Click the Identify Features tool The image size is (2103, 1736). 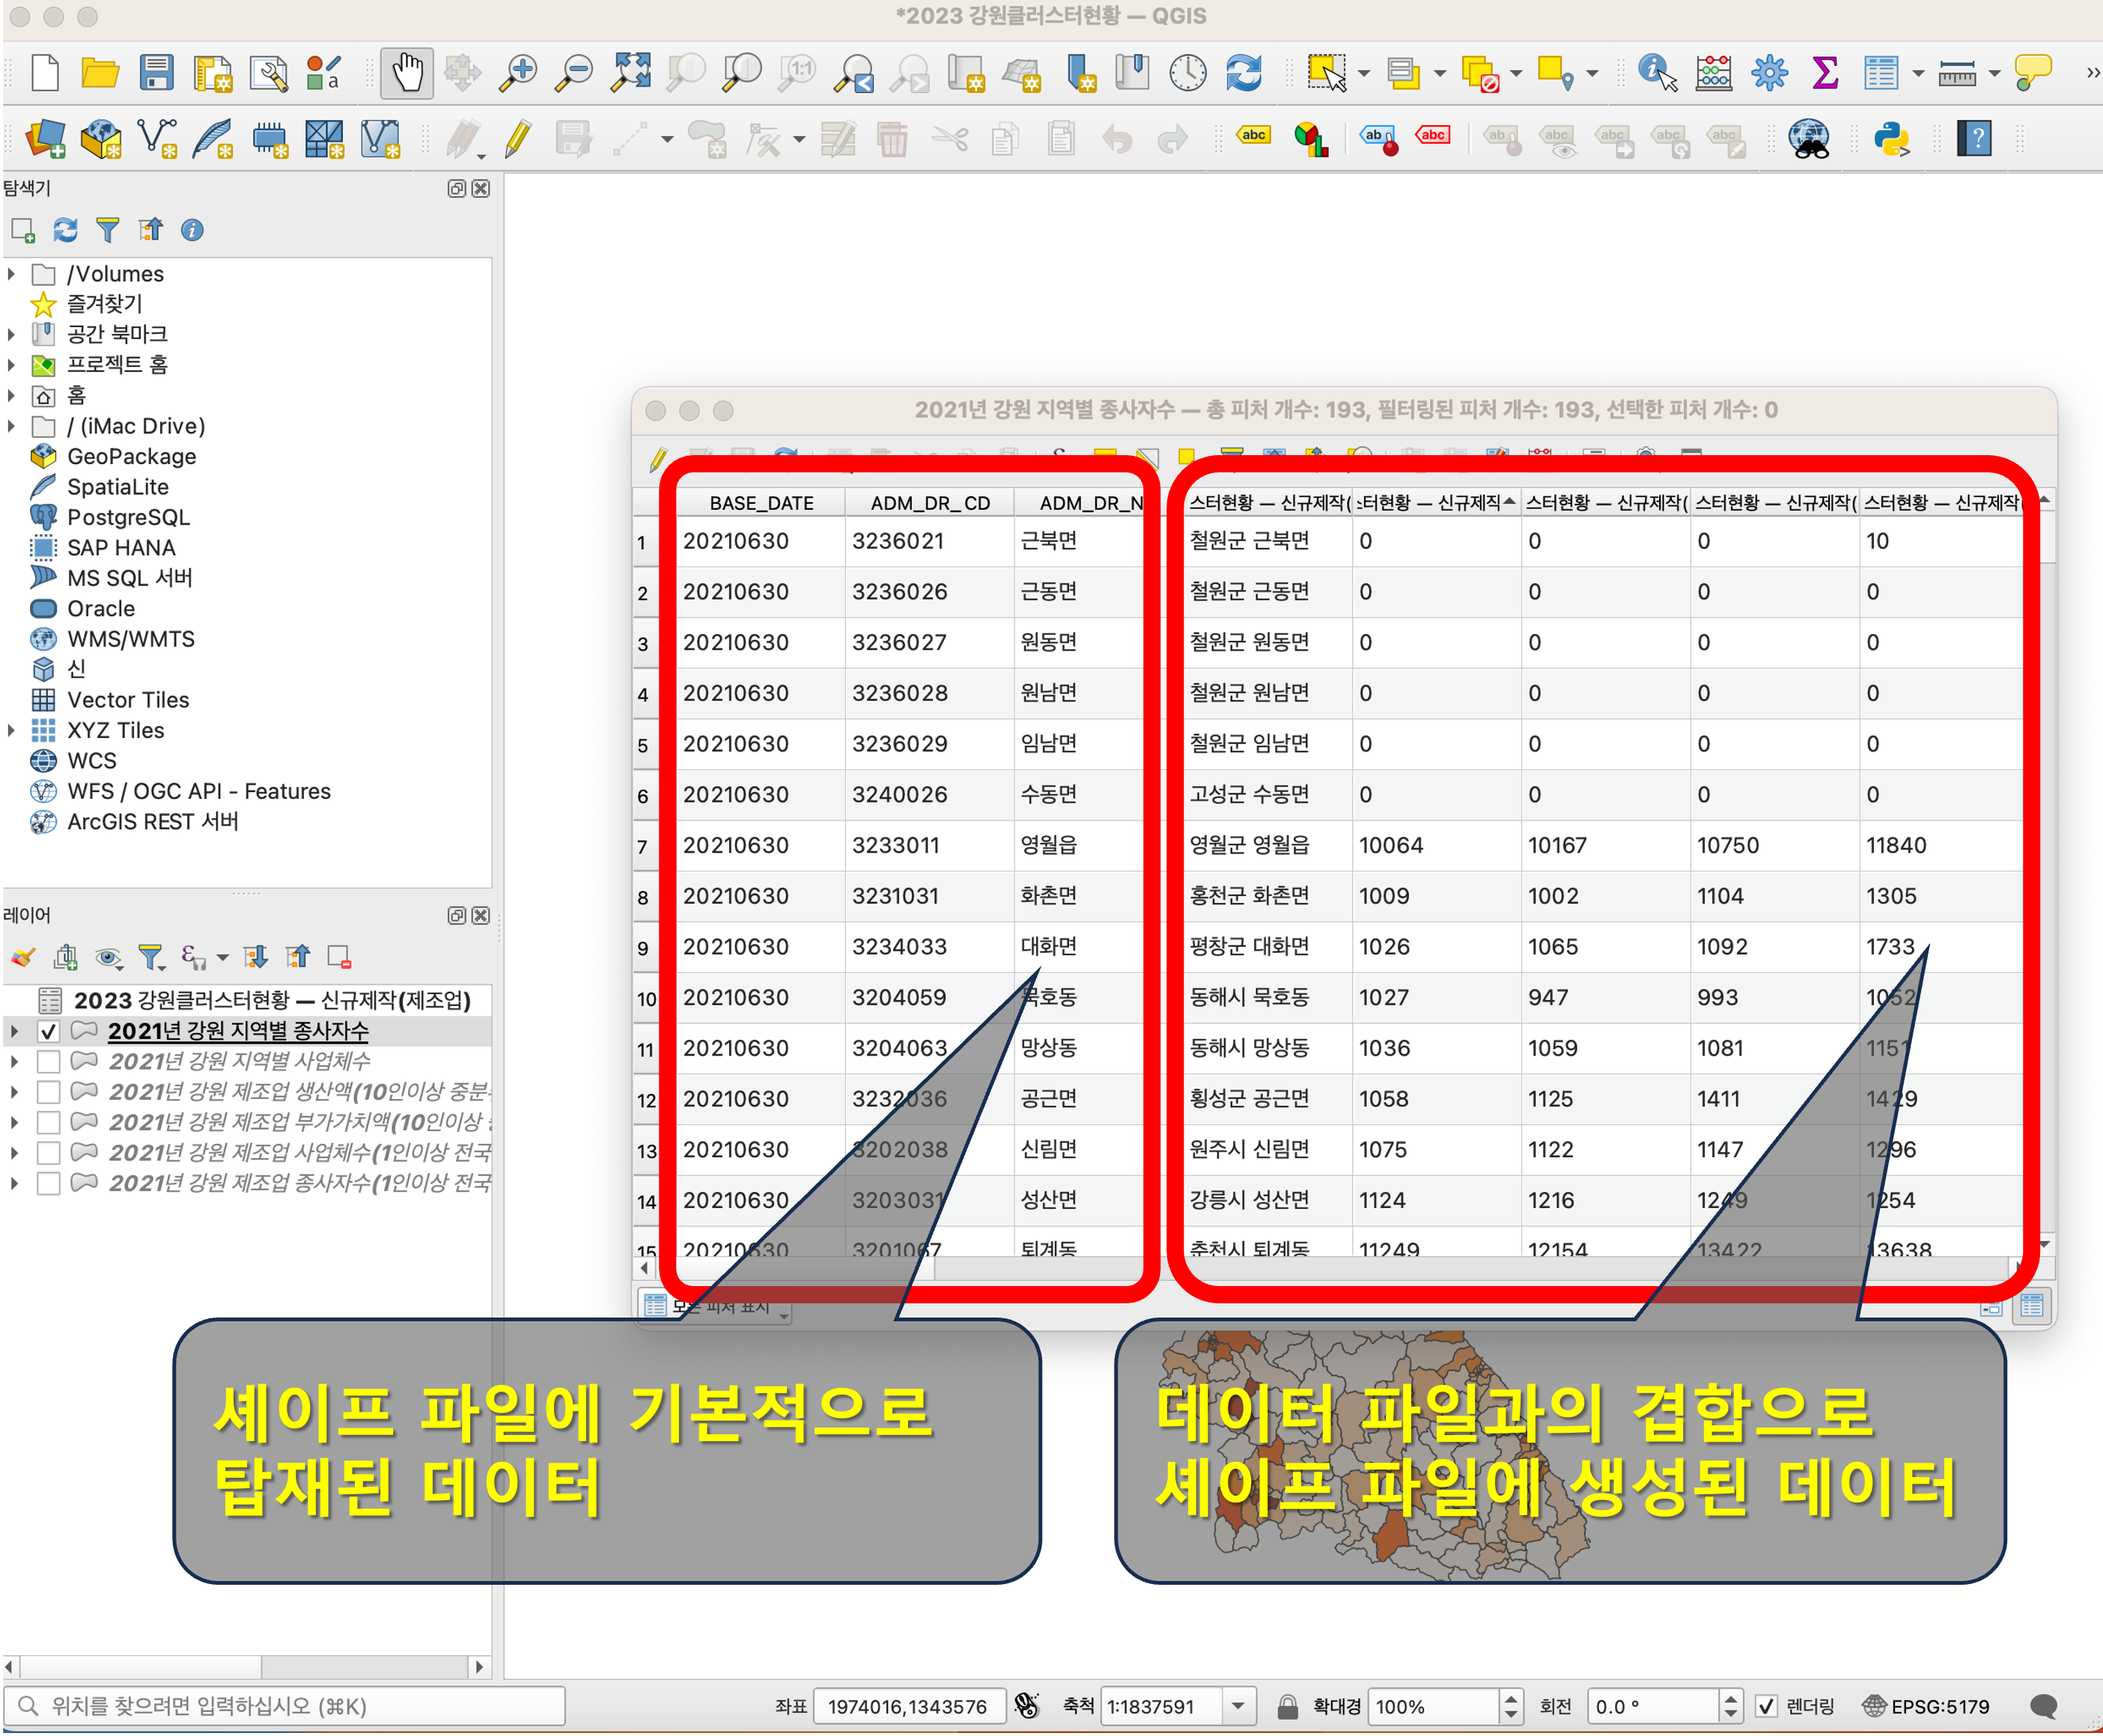point(1656,73)
